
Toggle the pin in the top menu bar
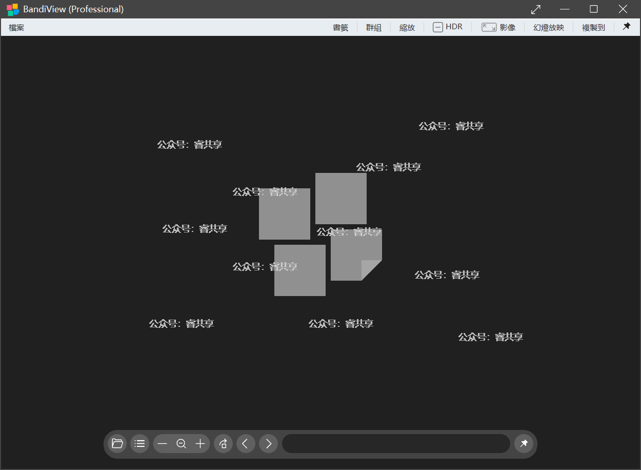pyautogui.click(x=626, y=27)
